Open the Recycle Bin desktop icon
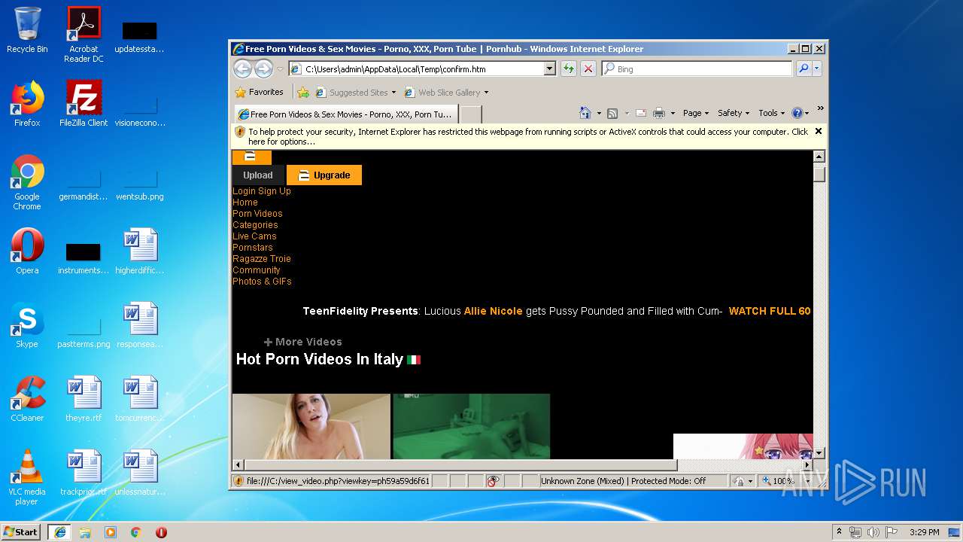 27,30
